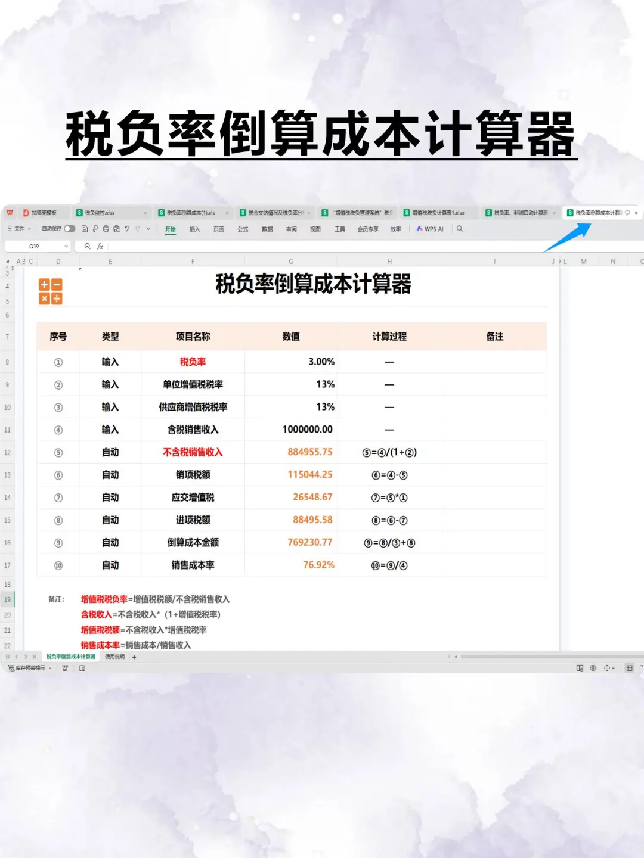Click the Print icon
The image size is (644, 858).
(105, 229)
